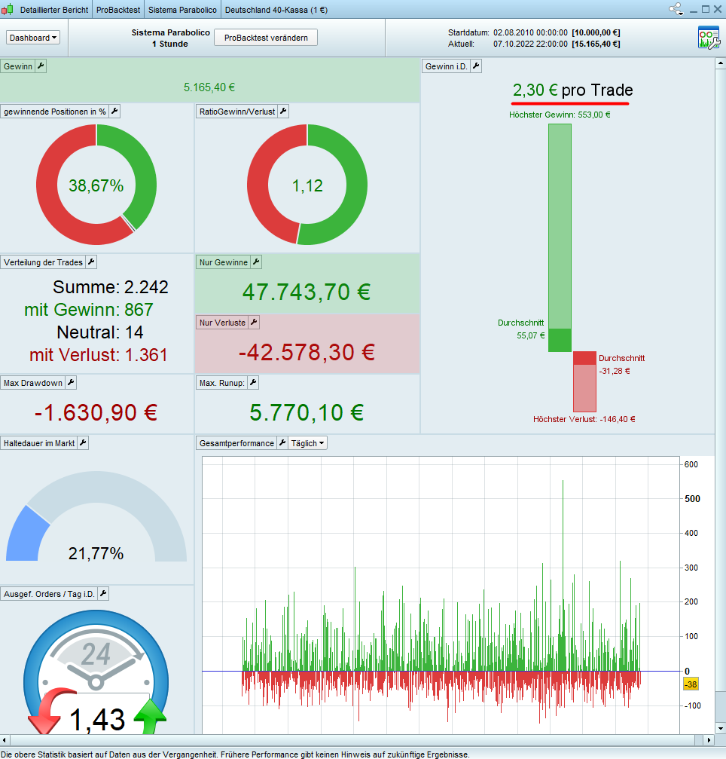This screenshot has width=726, height=759.
Task: Click wrench icon beside RatioGewinn/Verlust
Action: click(x=283, y=112)
